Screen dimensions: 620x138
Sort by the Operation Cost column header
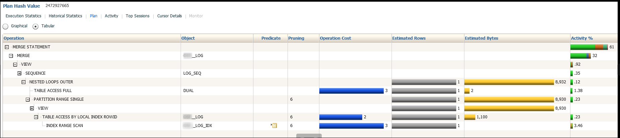click(335, 38)
